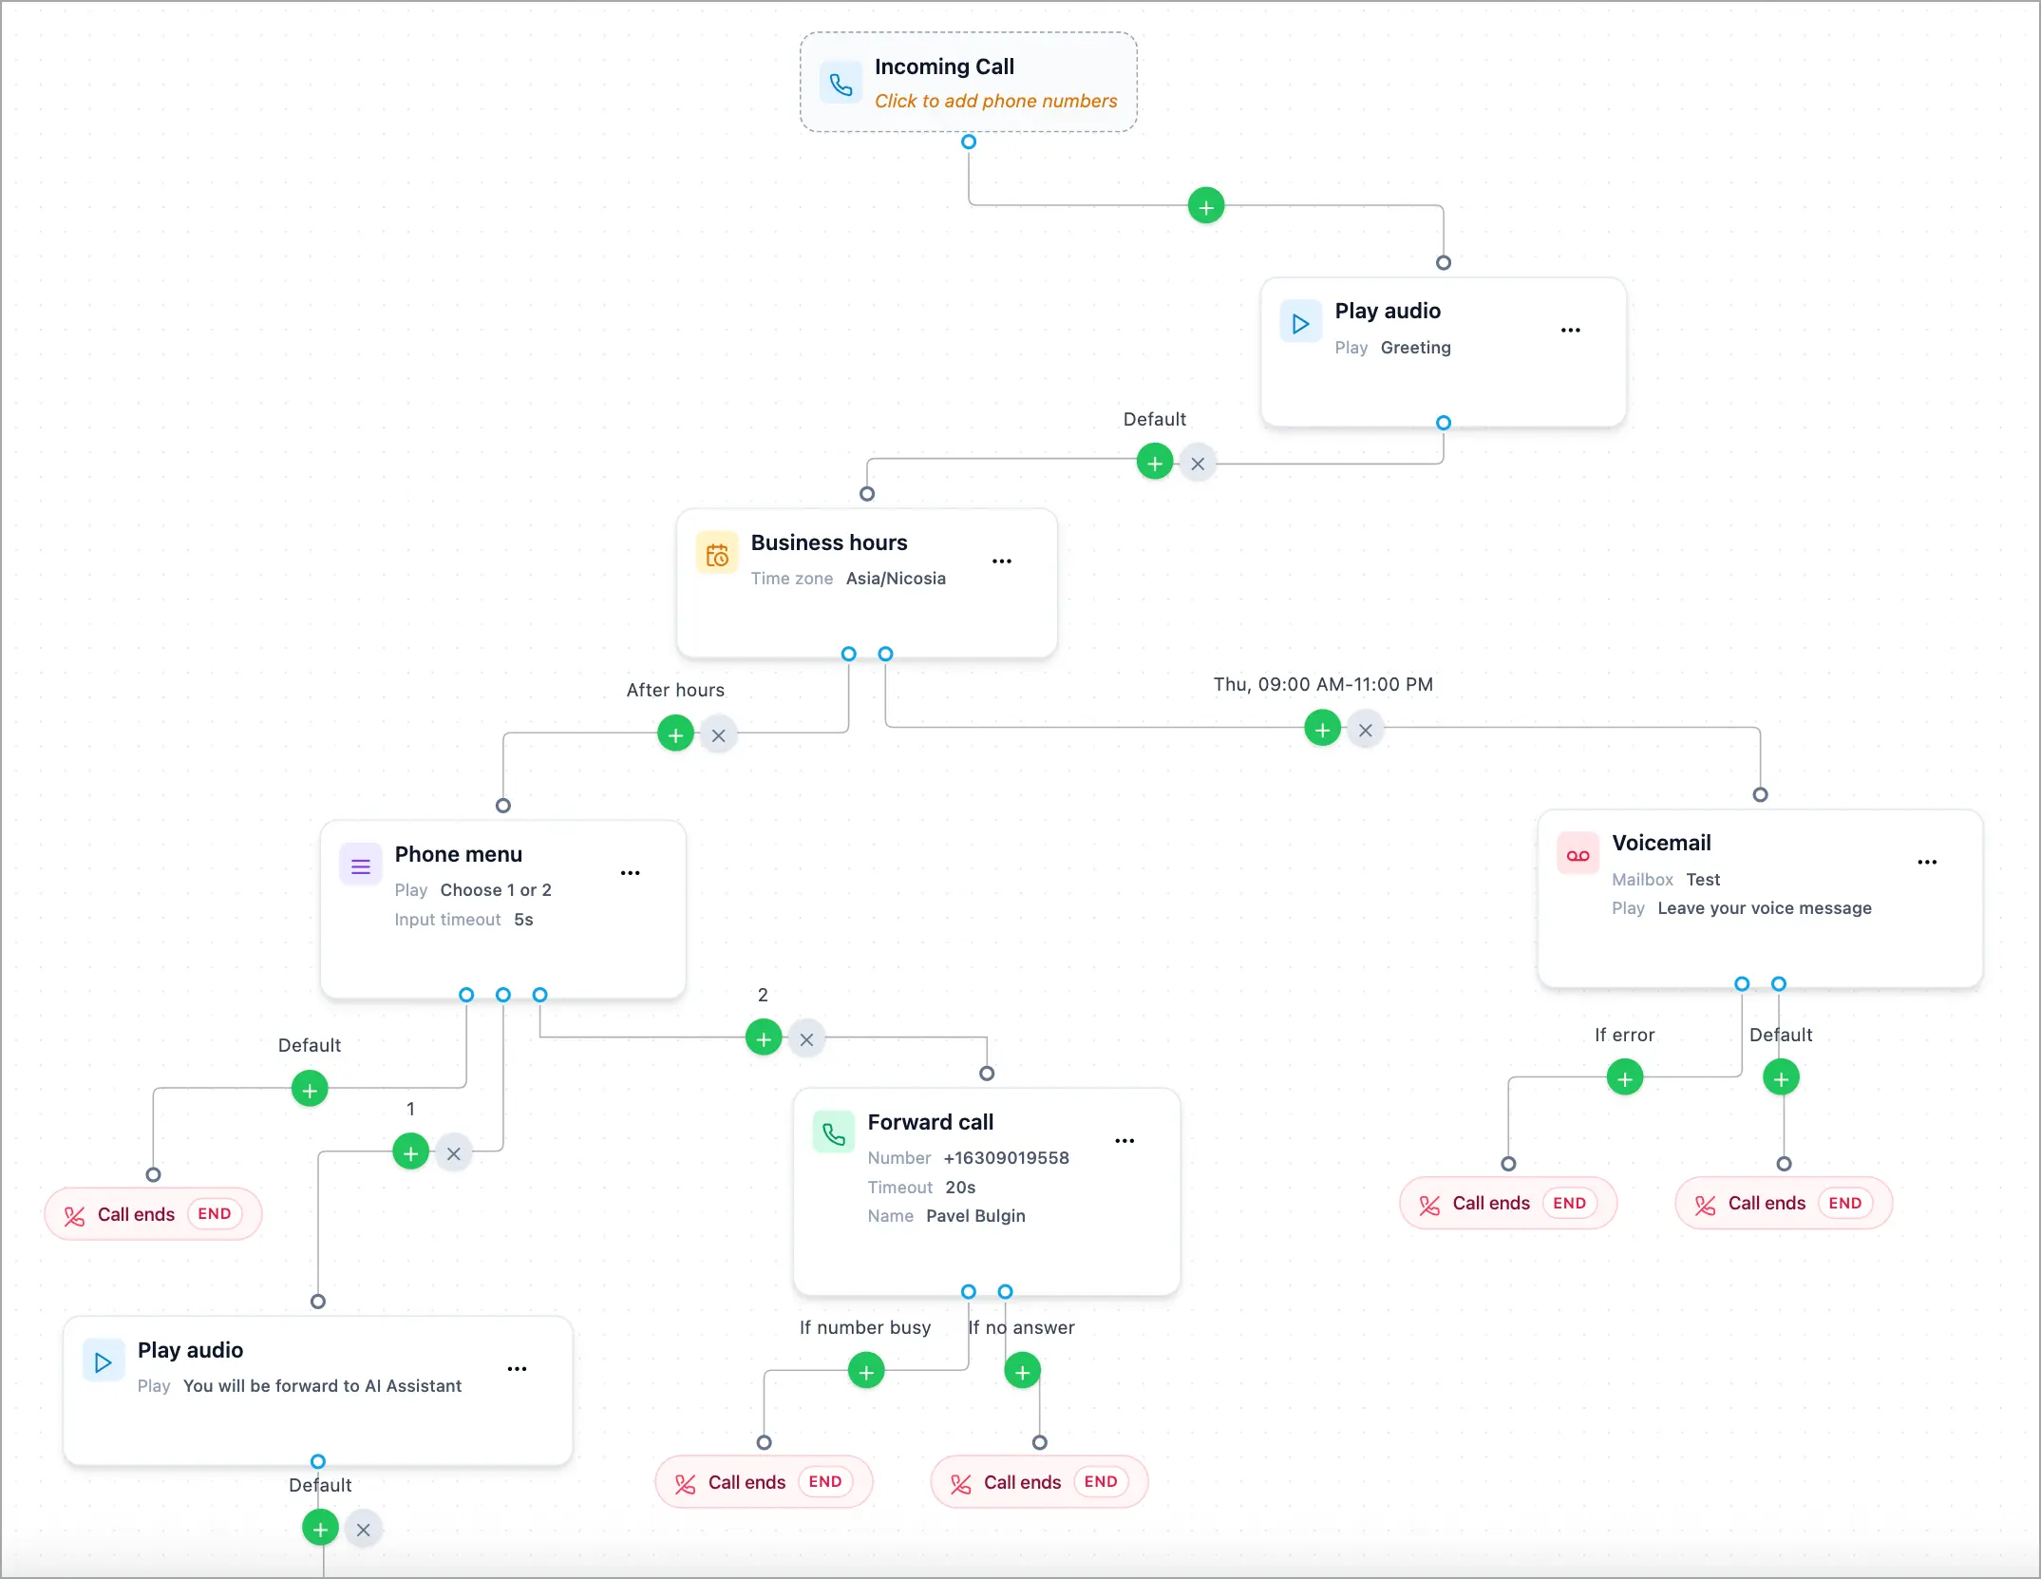
Task: Add step on Phone menu option 1 branch
Action: point(410,1152)
